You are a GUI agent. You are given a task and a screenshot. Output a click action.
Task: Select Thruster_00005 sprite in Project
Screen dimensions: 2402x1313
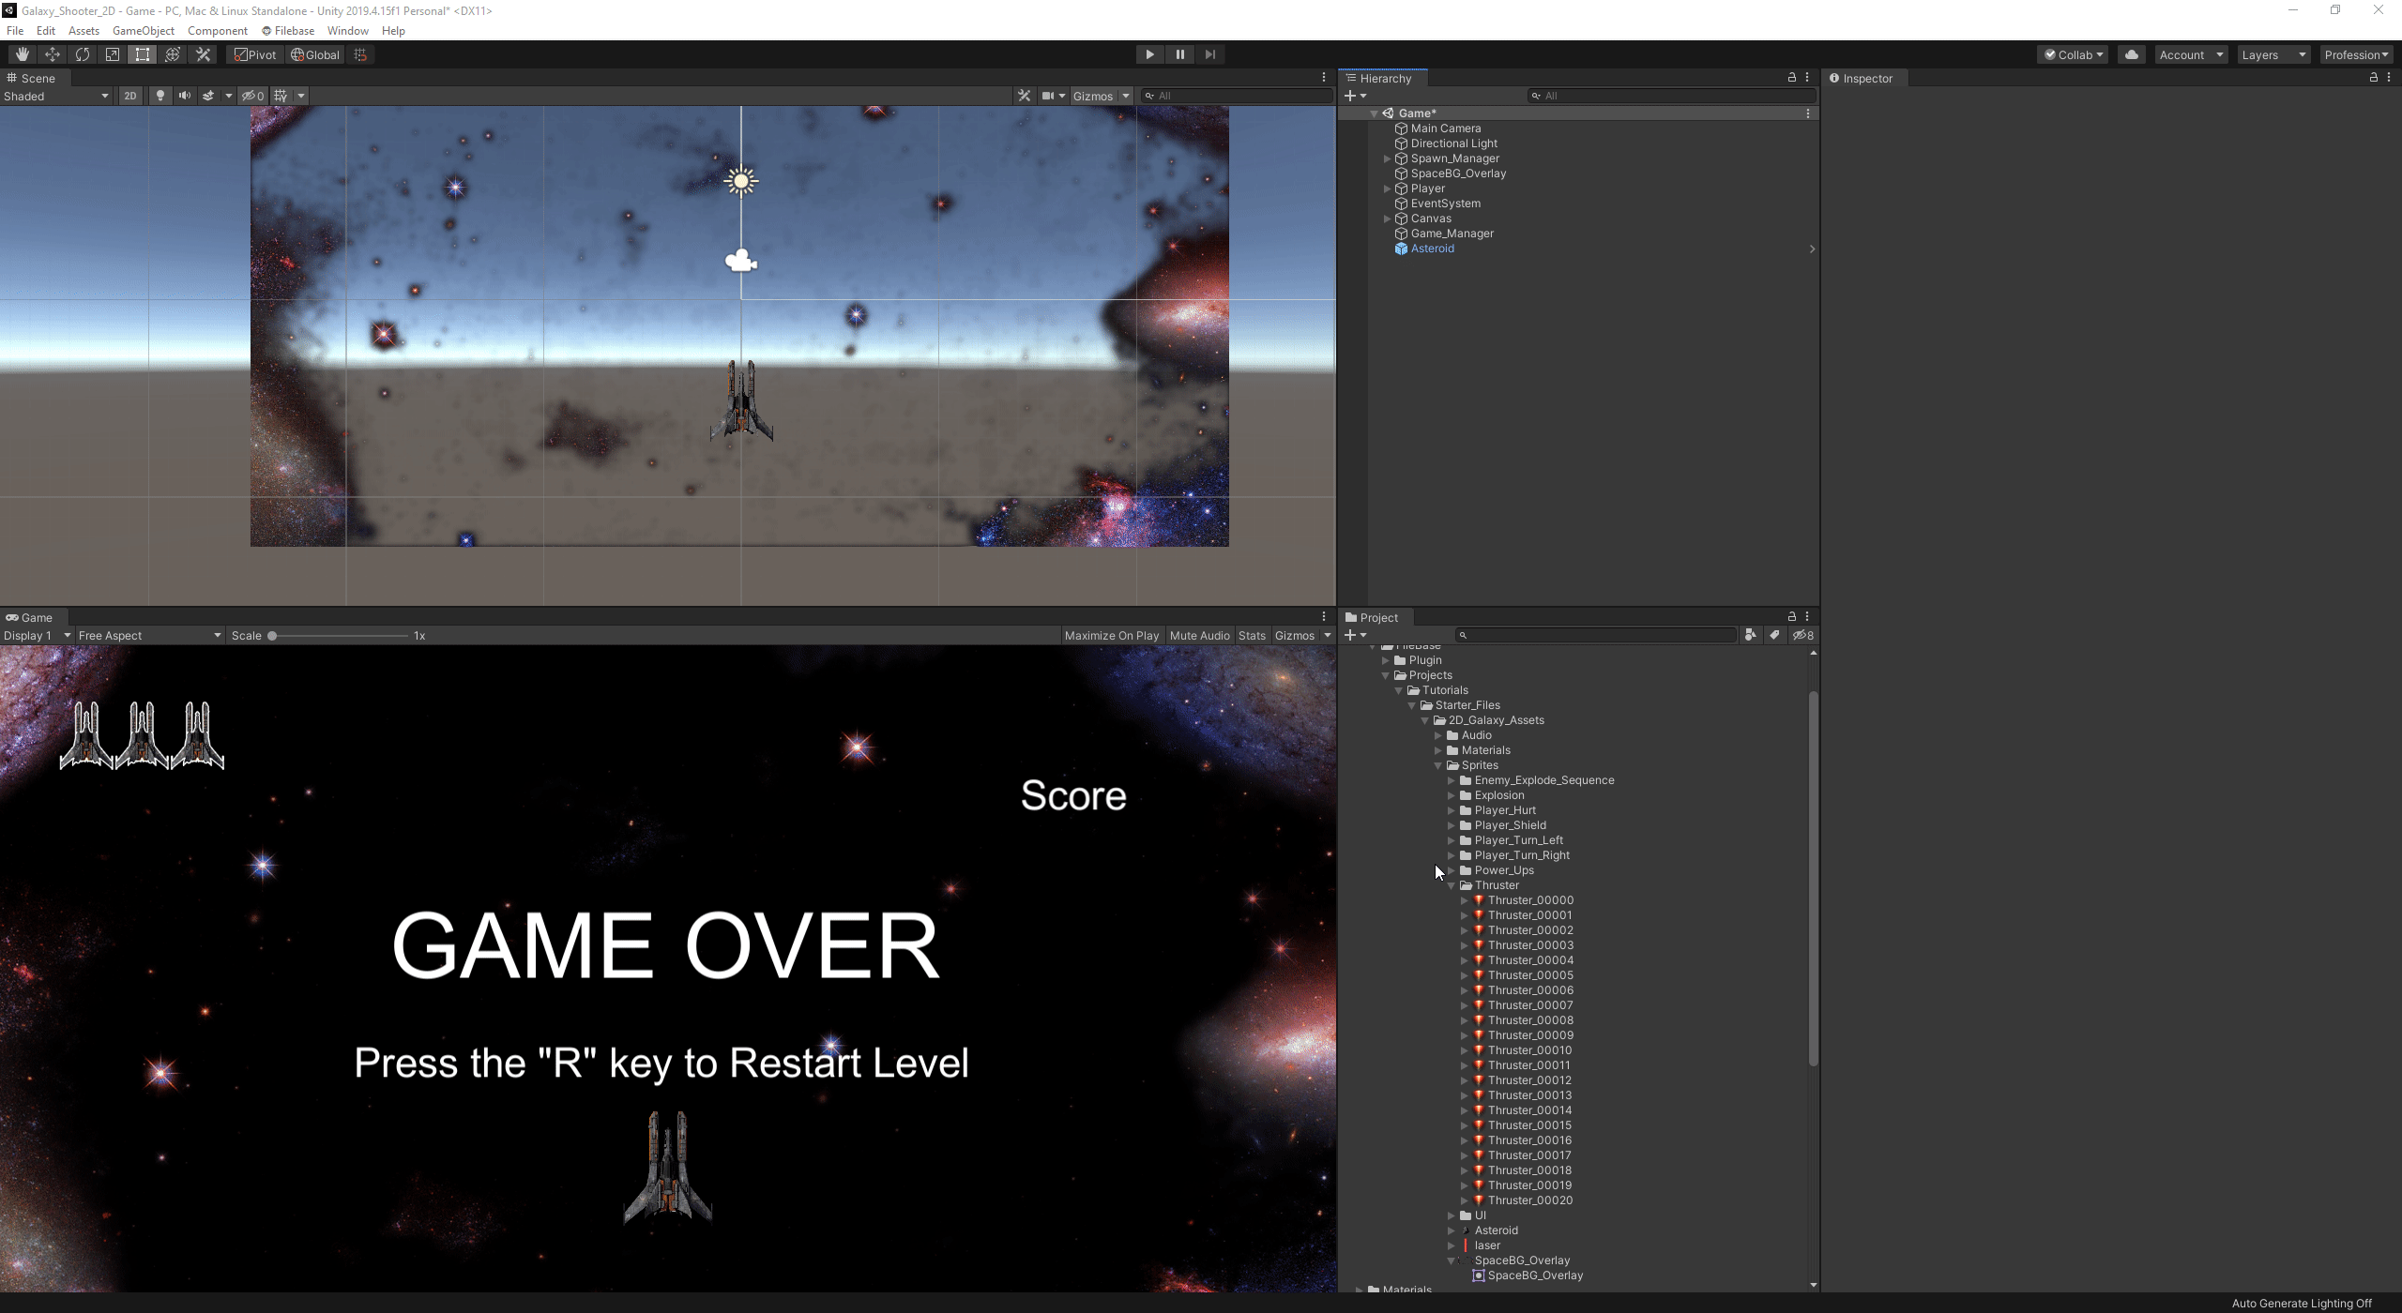pyautogui.click(x=1529, y=975)
